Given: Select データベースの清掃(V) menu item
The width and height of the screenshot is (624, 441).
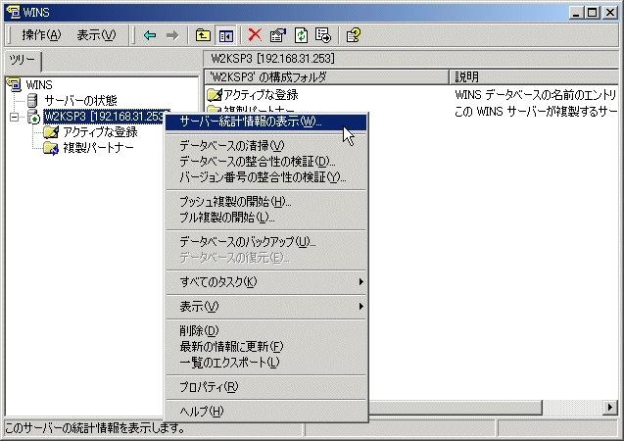Looking at the screenshot, I should click(x=265, y=146).
